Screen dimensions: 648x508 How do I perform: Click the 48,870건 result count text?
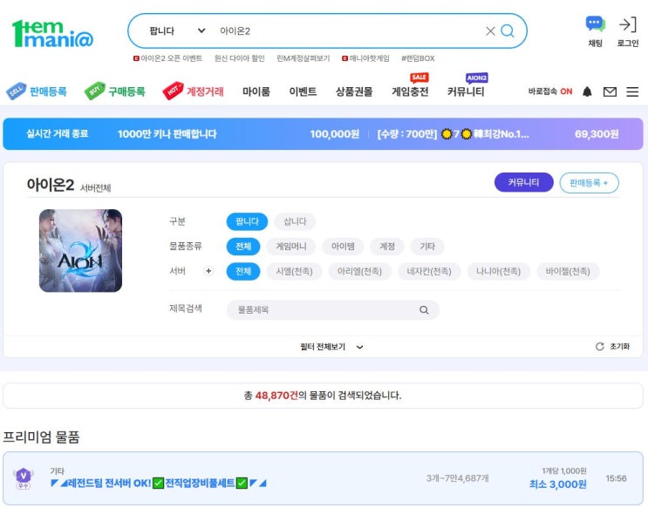(276, 396)
